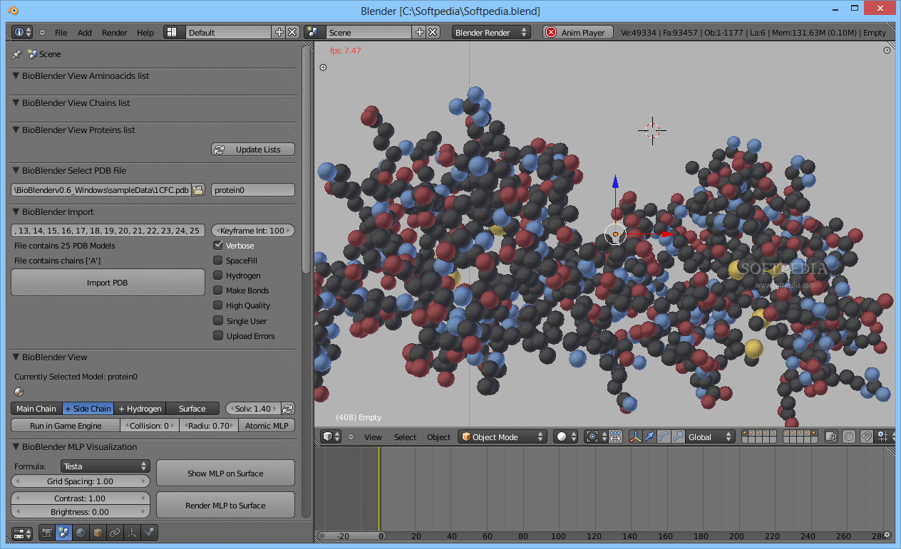901x549 pixels.
Task: Click the snap magnet icon
Action: click(x=866, y=436)
